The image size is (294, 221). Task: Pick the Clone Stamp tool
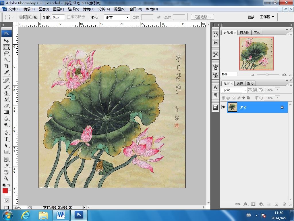tap(6, 93)
